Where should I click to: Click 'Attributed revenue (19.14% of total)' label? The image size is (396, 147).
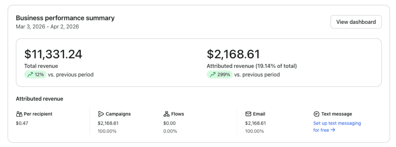[252, 66]
